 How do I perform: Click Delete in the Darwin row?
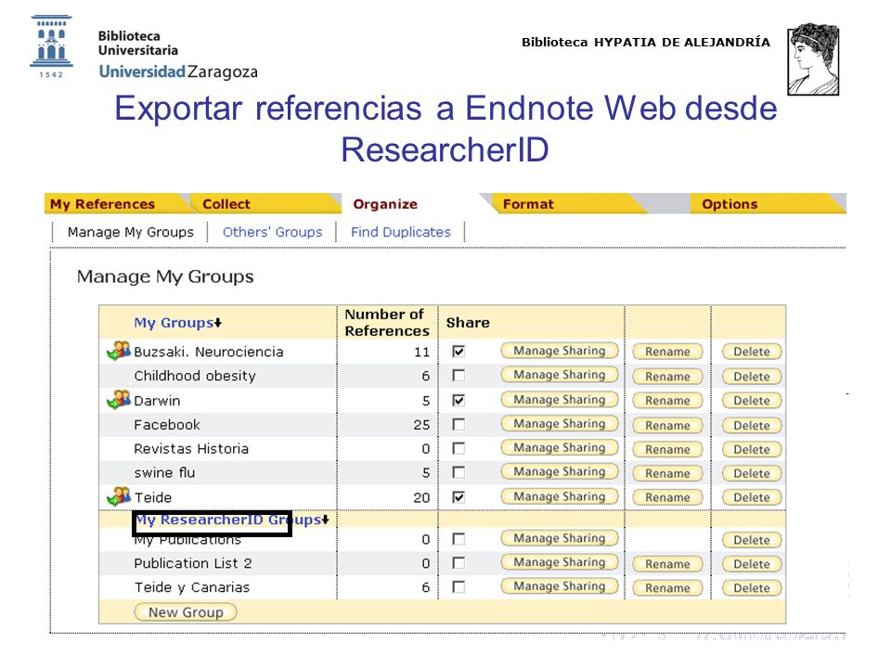pyautogui.click(x=752, y=401)
